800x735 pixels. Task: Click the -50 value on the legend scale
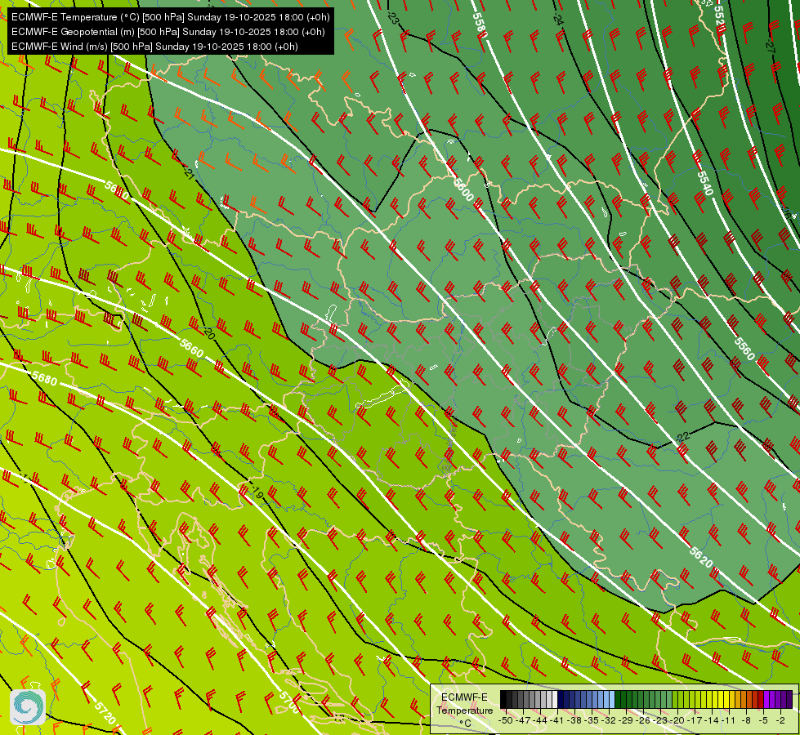pos(506,720)
